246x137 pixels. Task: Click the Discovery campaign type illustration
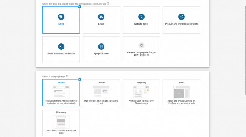(61, 122)
